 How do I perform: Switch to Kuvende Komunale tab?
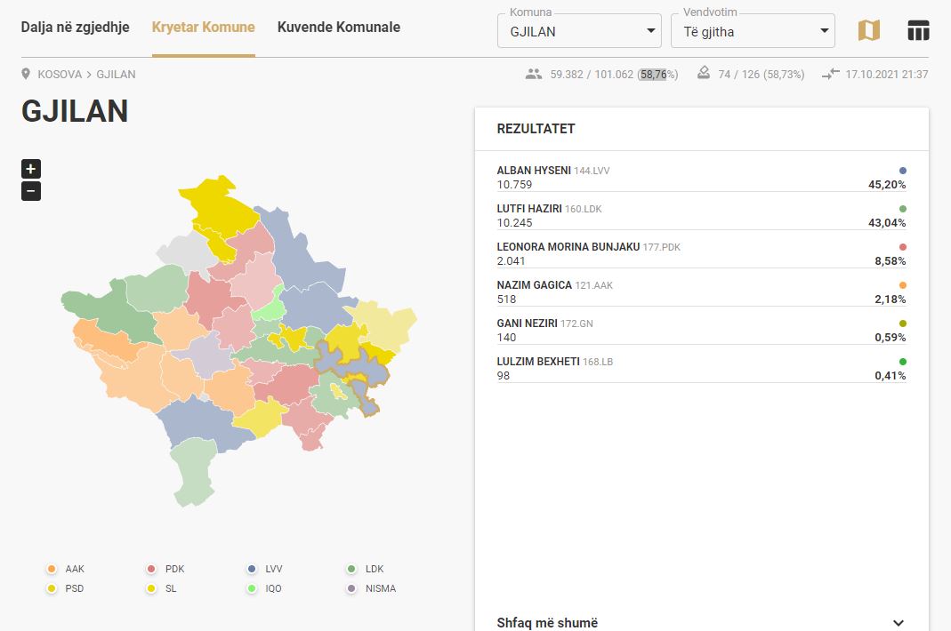click(x=338, y=28)
